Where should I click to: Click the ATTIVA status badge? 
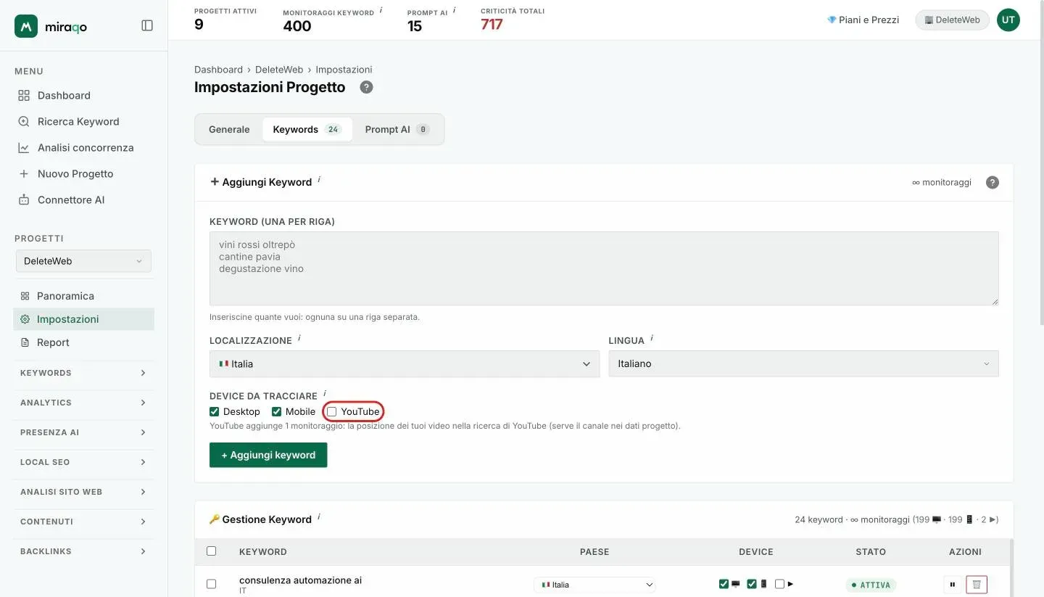click(x=871, y=585)
